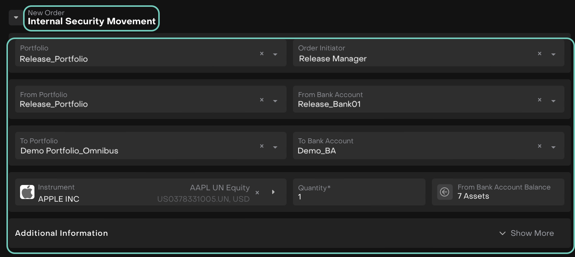The width and height of the screenshot is (575, 257).
Task: Clear the From Portfolio selection
Action: [262, 100]
